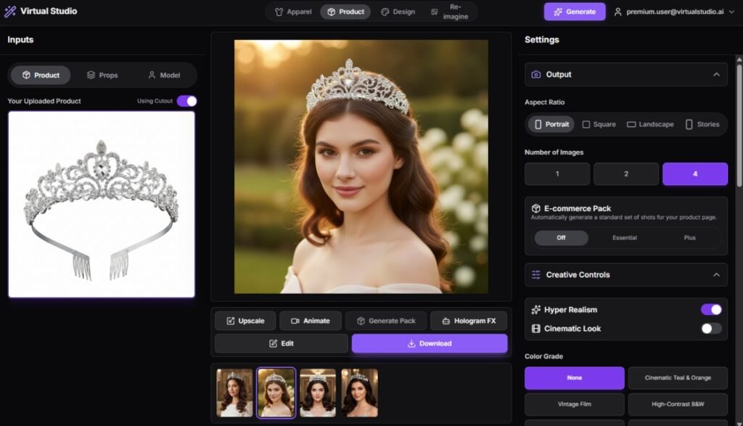Click the Virtual Studio wand logo icon
The height and width of the screenshot is (426, 743).
click(x=11, y=12)
